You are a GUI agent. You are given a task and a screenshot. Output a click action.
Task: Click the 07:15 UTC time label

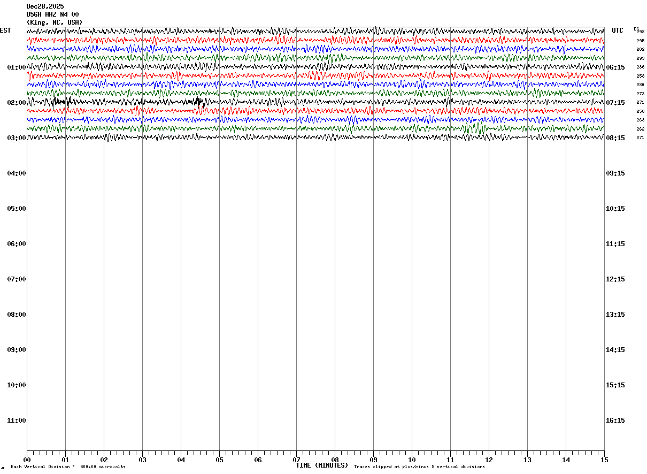pyautogui.click(x=615, y=103)
